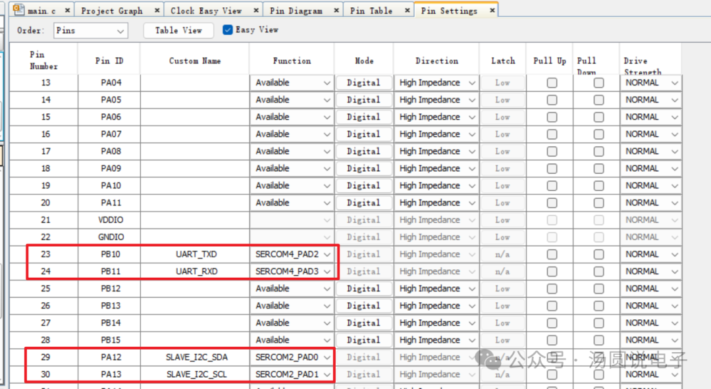Viewport: 711px width, 389px height.
Task: Open Function dropdown for PA04
Action: click(292, 82)
